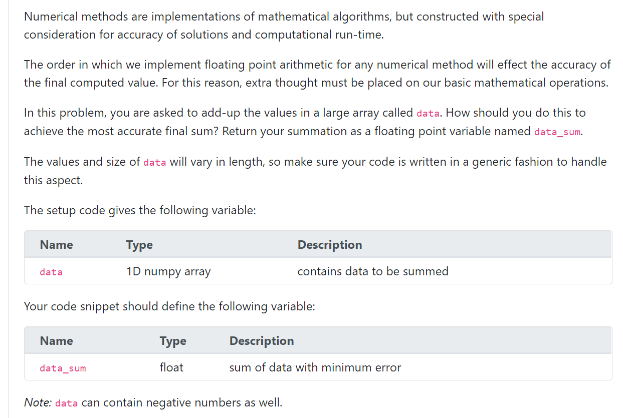623x418 pixels.
Task: Click 'Name' header in the setup variable table
Action: (x=56, y=245)
